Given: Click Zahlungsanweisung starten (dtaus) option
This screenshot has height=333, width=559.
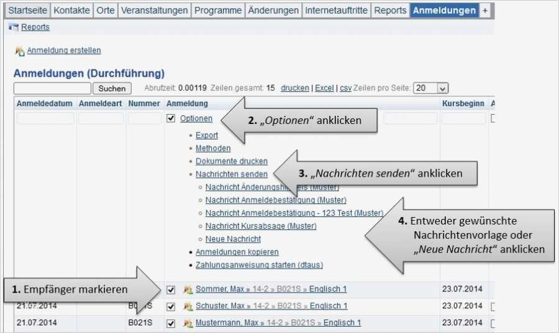Looking at the screenshot, I should click(259, 265).
